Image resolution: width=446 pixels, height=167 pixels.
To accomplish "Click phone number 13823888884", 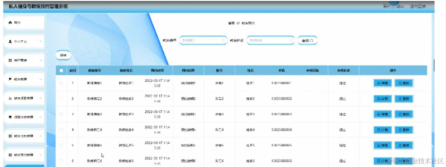I will [281, 130].
